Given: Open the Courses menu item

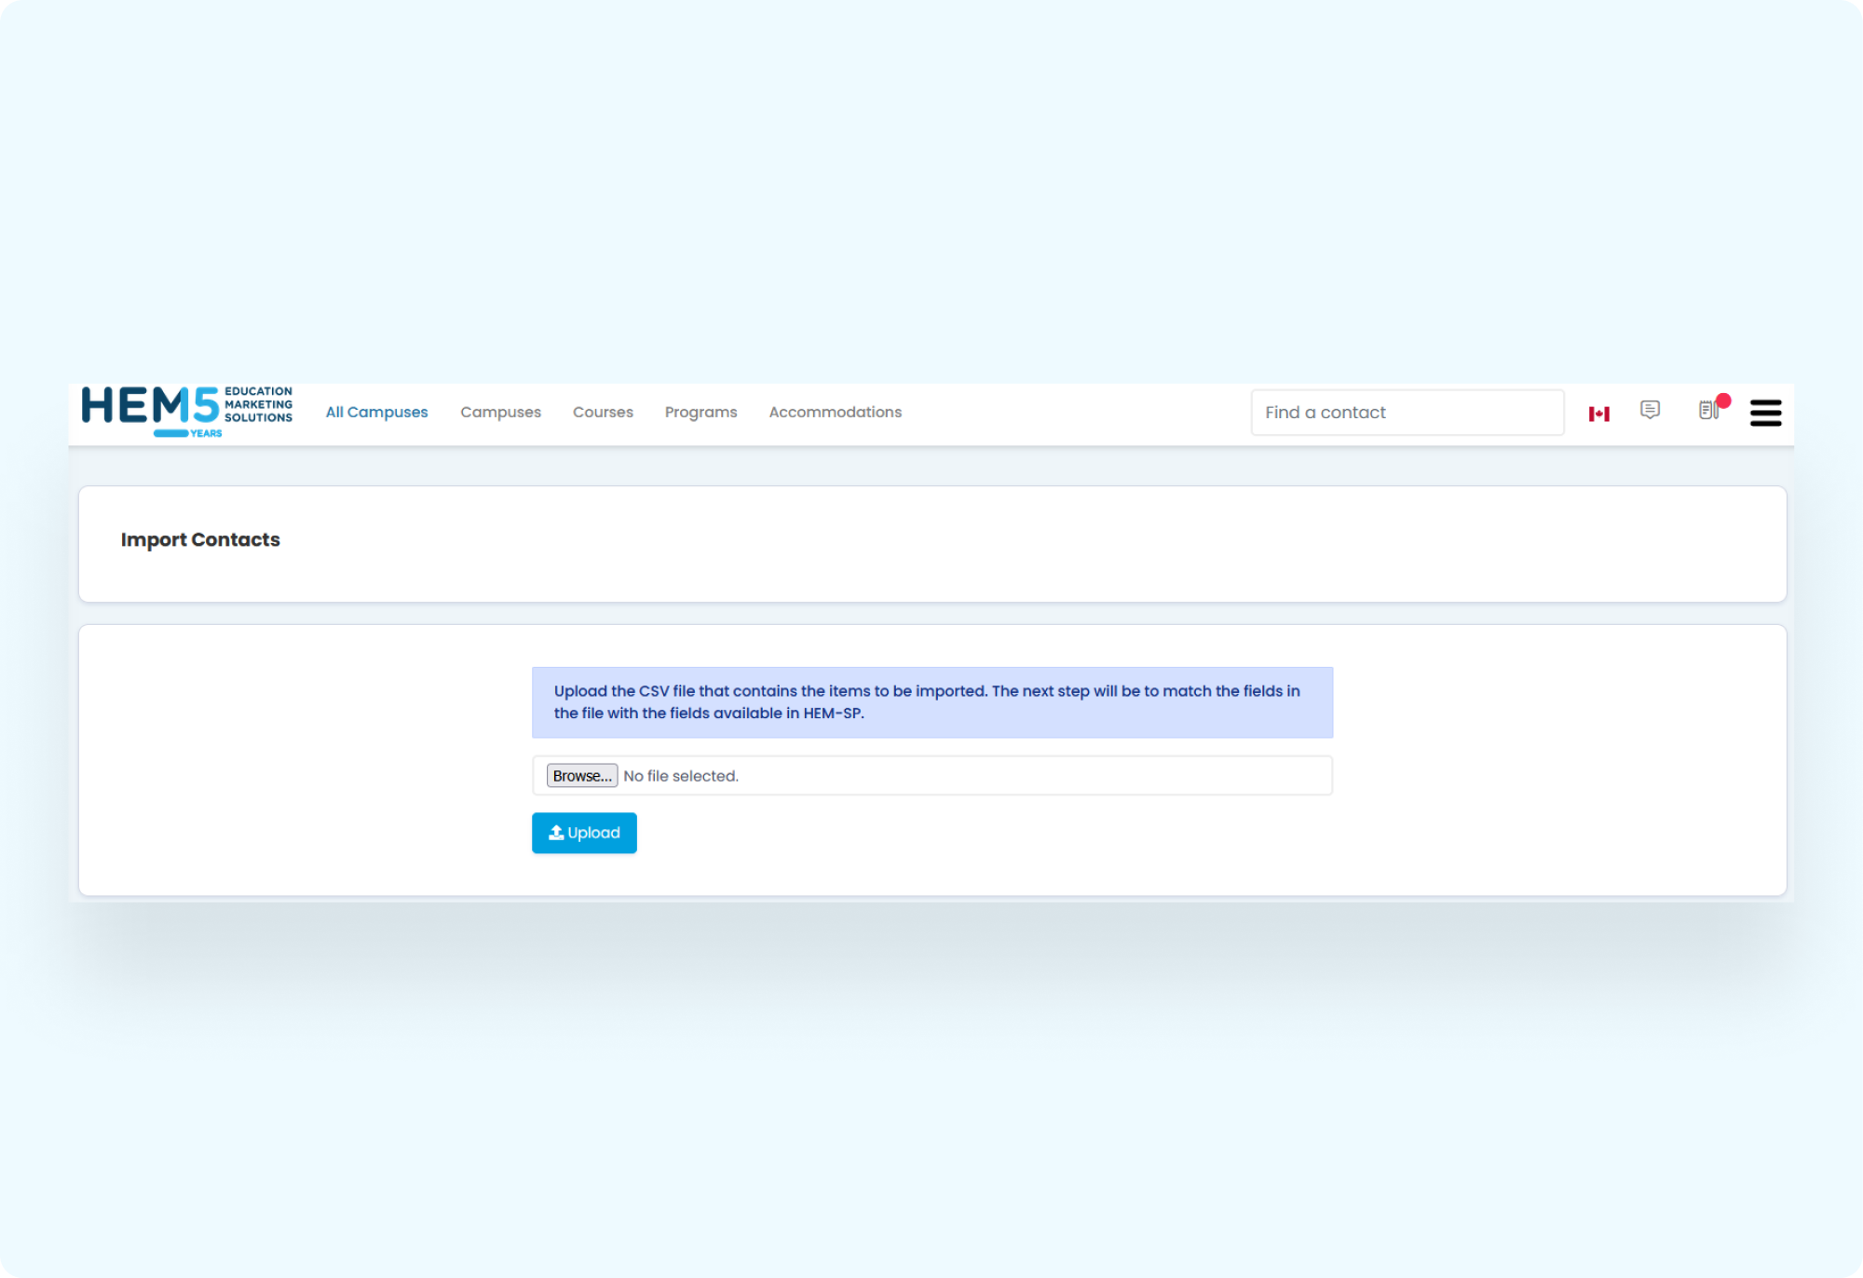Looking at the screenshot, I should [x=603, y=412].
